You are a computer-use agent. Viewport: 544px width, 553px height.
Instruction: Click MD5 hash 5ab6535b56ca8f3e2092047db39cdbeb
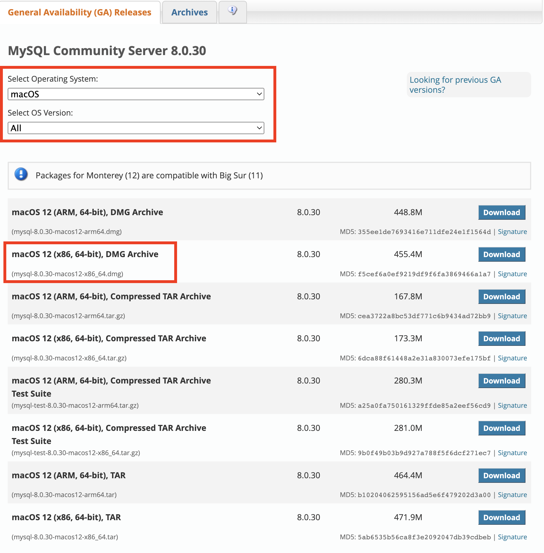click(x=425, y=538)
